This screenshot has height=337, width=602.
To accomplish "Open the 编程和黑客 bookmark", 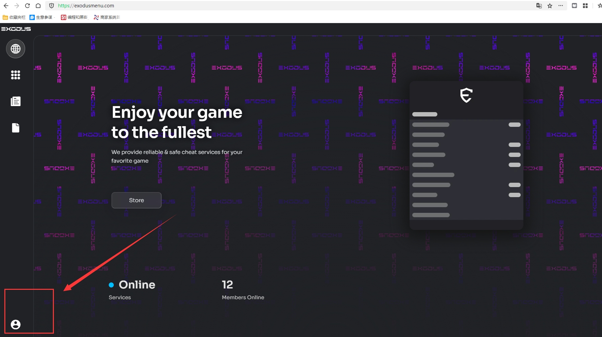I will click(74, 17).
